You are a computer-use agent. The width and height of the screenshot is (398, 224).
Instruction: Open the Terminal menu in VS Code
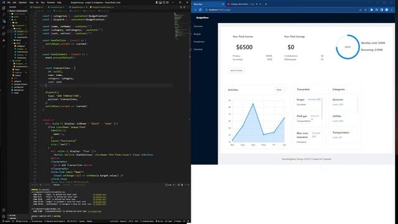(x=51, y=2)
